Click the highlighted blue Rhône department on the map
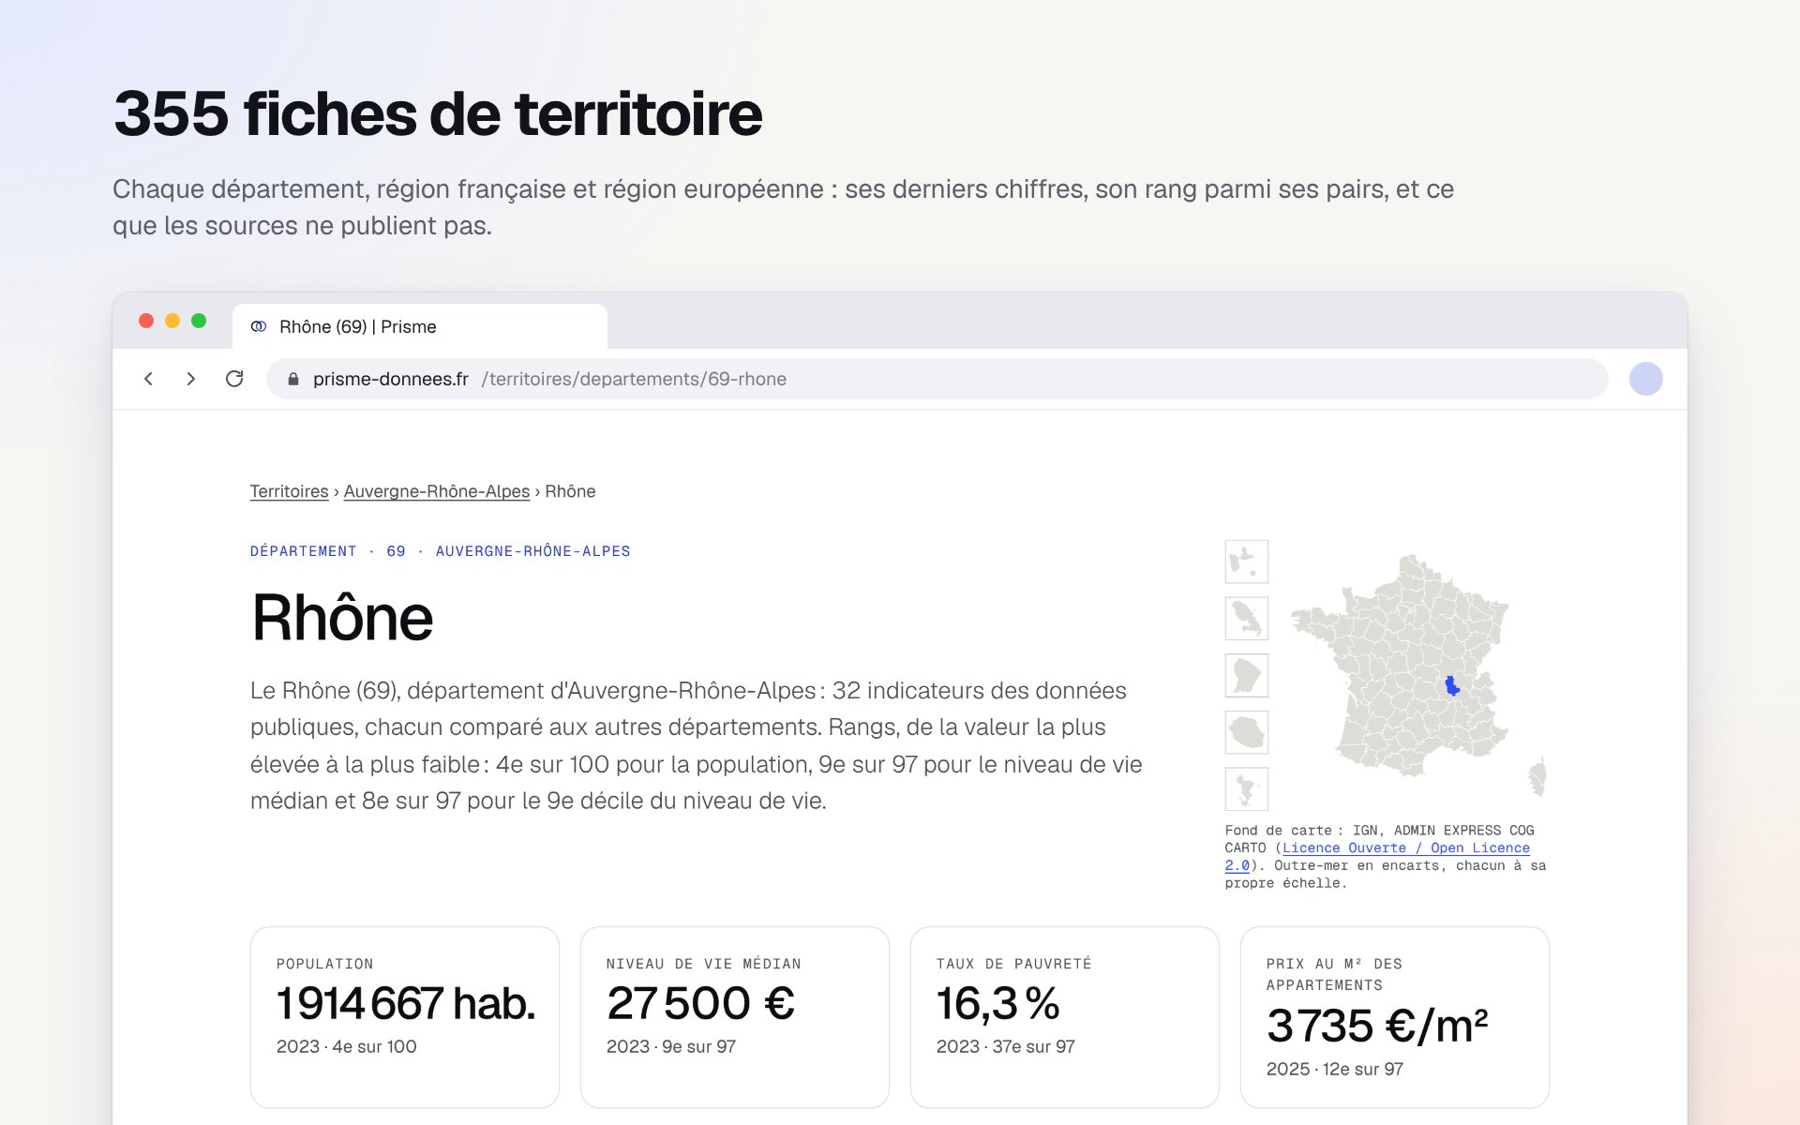The height and width of the screenshot is (1125, 1800). tap(1452, 686)
